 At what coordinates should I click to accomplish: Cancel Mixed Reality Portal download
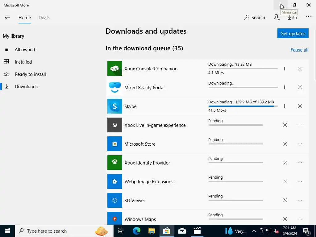point(300,87)
